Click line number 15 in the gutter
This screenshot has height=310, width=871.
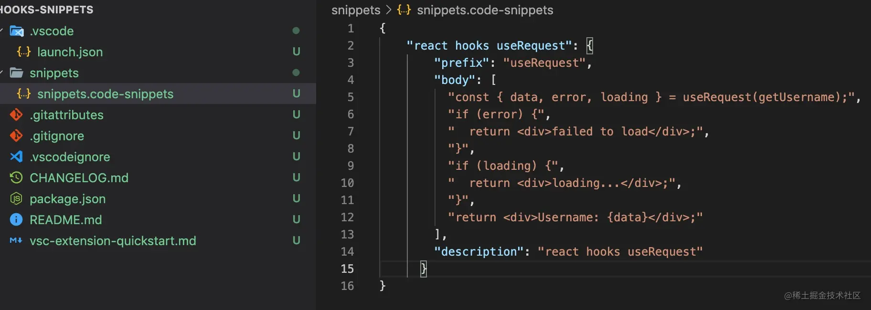point(347,269)
